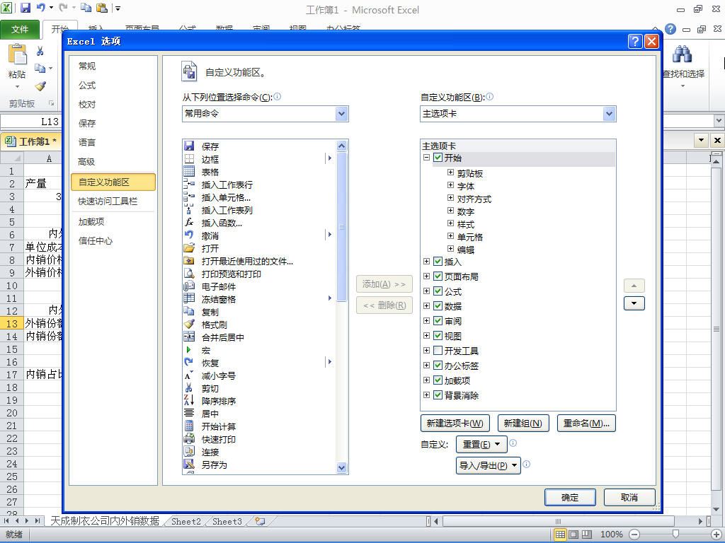725x543 pixels.
Task: Expand the 字体 group node
Action: coord(450,185)
